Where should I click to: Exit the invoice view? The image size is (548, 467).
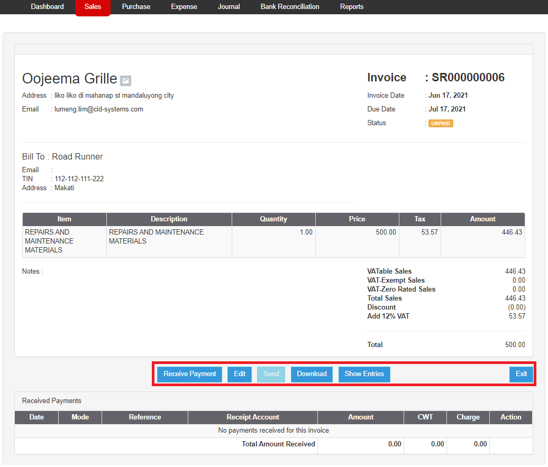point(521,374)
